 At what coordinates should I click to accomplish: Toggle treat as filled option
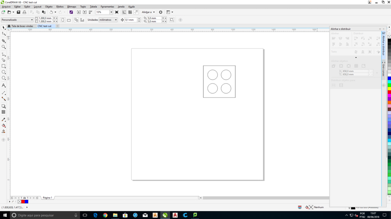(x=172, y=20)
